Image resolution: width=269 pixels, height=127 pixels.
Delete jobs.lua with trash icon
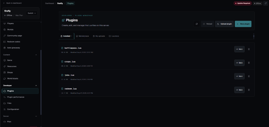click(x=249, y=76)
